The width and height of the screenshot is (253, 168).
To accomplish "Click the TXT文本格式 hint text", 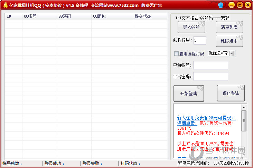I will pyautogui.click(x=202, y=18).
